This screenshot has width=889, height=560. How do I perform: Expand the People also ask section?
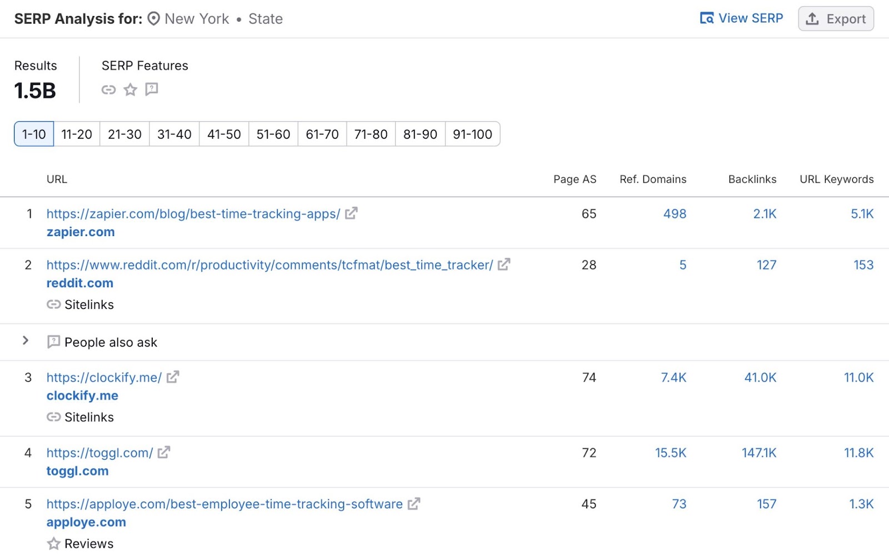[26, 341]
